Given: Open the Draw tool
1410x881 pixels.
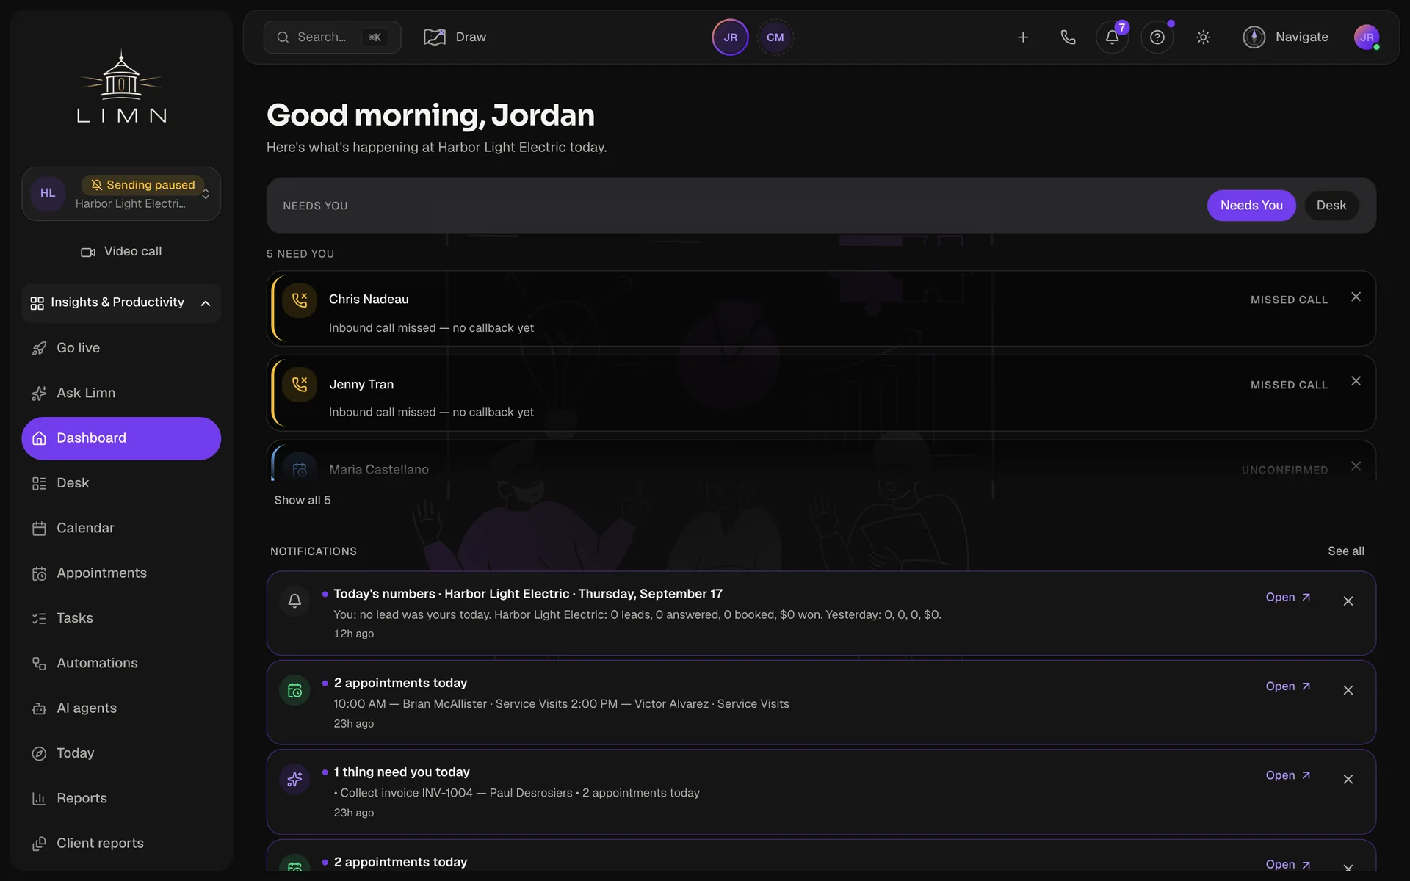Looking at the screenshot, I should (455, 37).
